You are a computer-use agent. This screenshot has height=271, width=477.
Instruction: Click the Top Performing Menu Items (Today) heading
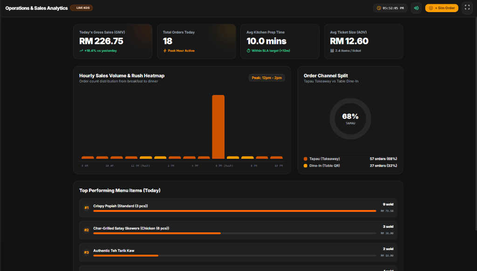pos(120,190)
